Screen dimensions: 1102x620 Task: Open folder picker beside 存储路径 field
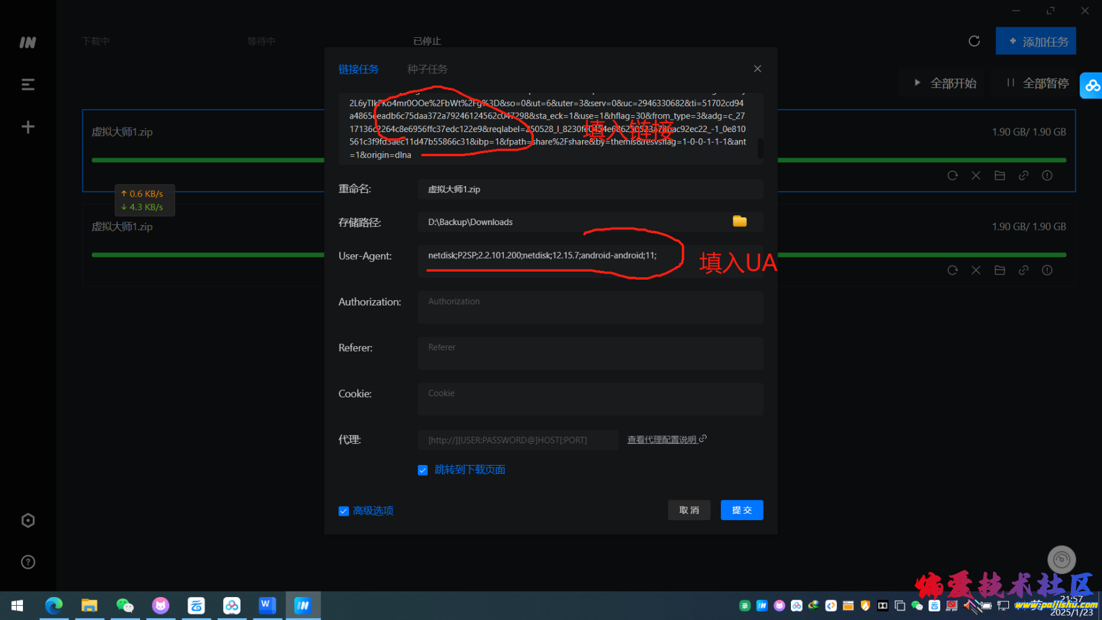(739, 221)
